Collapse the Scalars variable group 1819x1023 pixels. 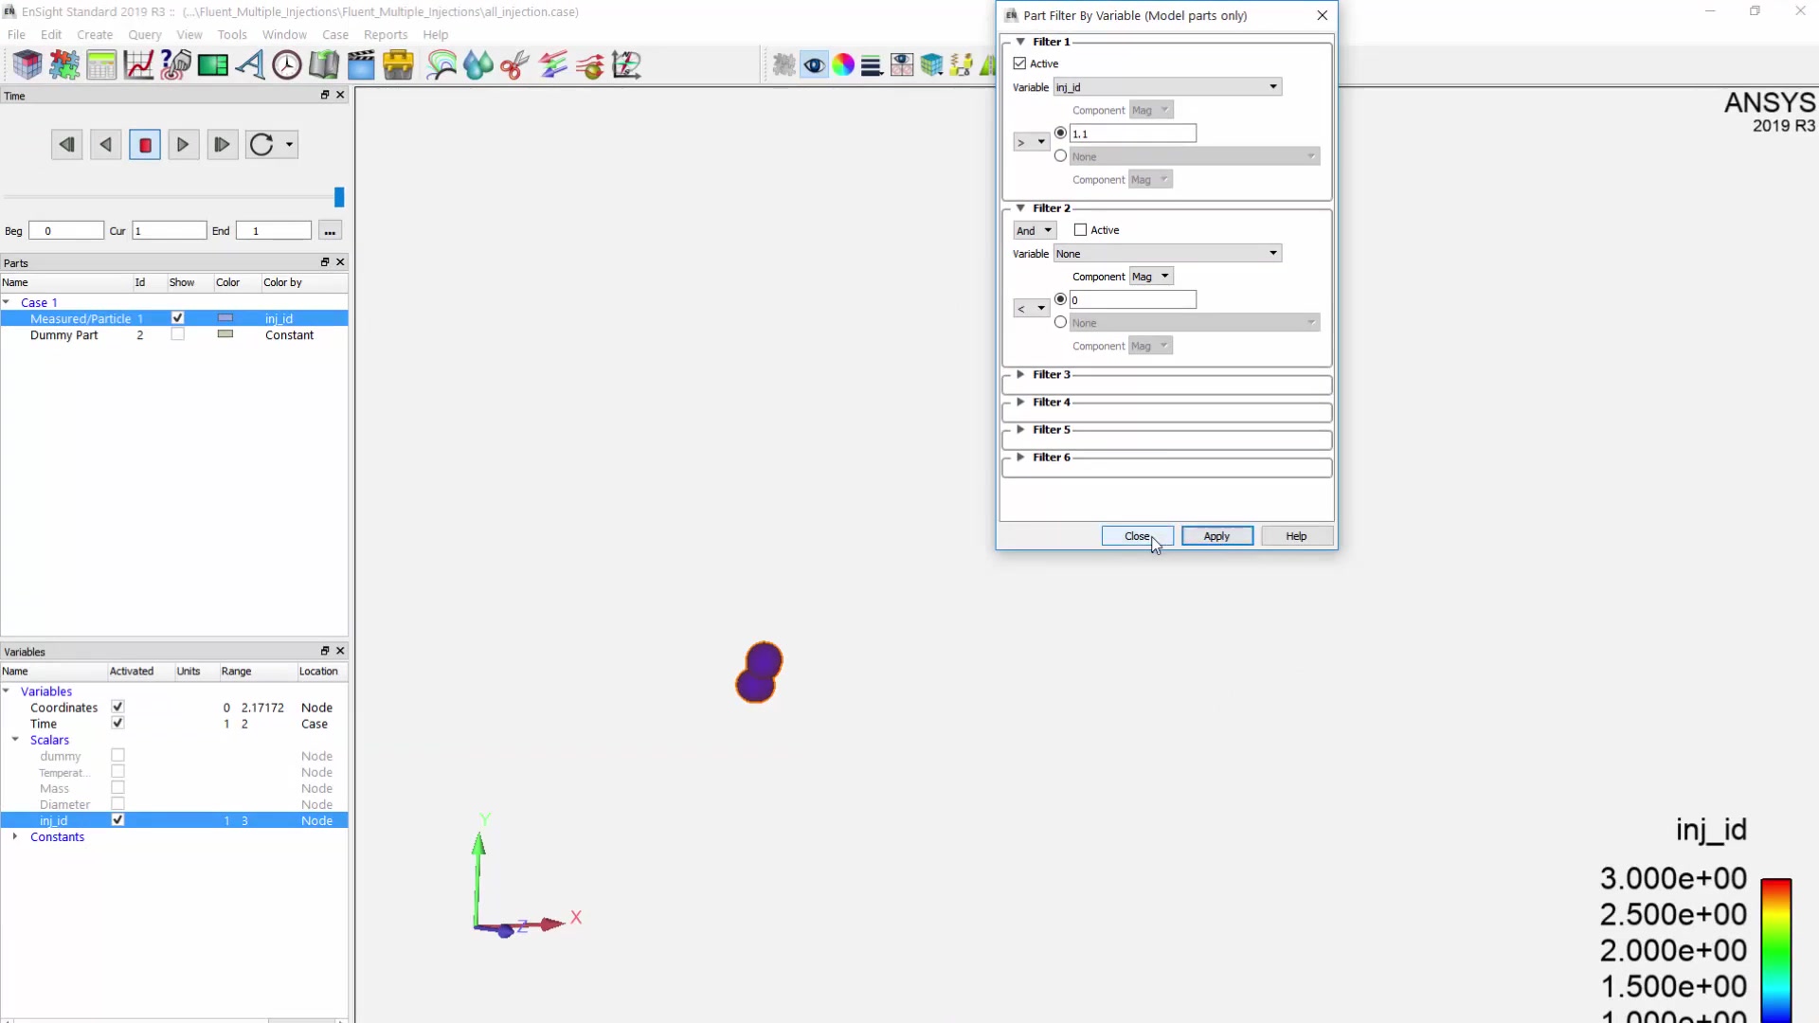16,740
